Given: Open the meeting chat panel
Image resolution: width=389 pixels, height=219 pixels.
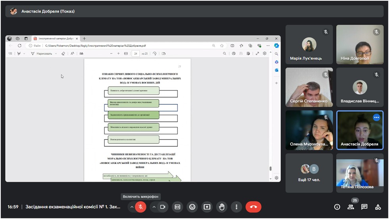Looking at the screenshot, I should click(x=364, y=207).
